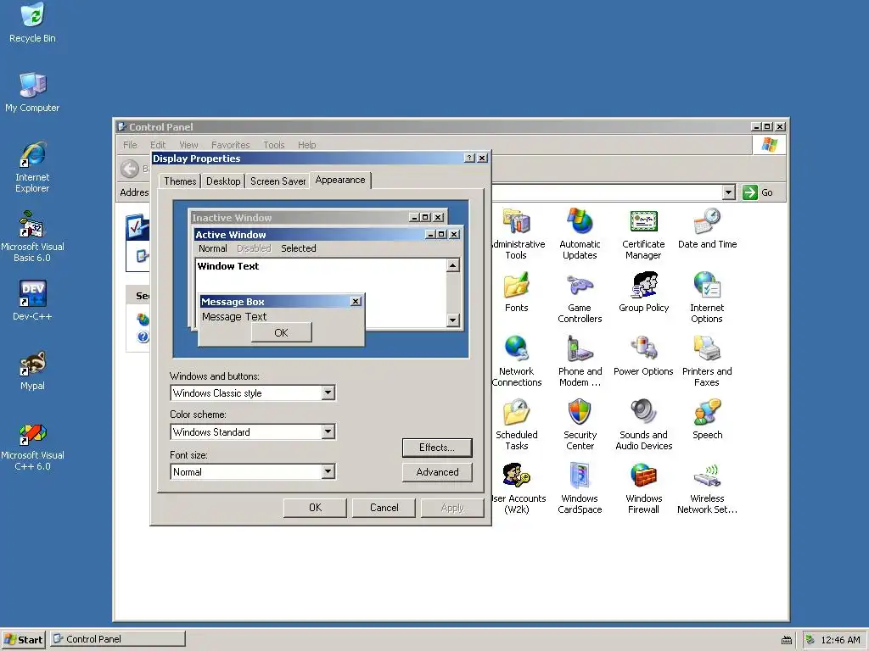
Task: Open Microsoft Visual Basic 6.0 shortcut
Action: coord(31,224)
